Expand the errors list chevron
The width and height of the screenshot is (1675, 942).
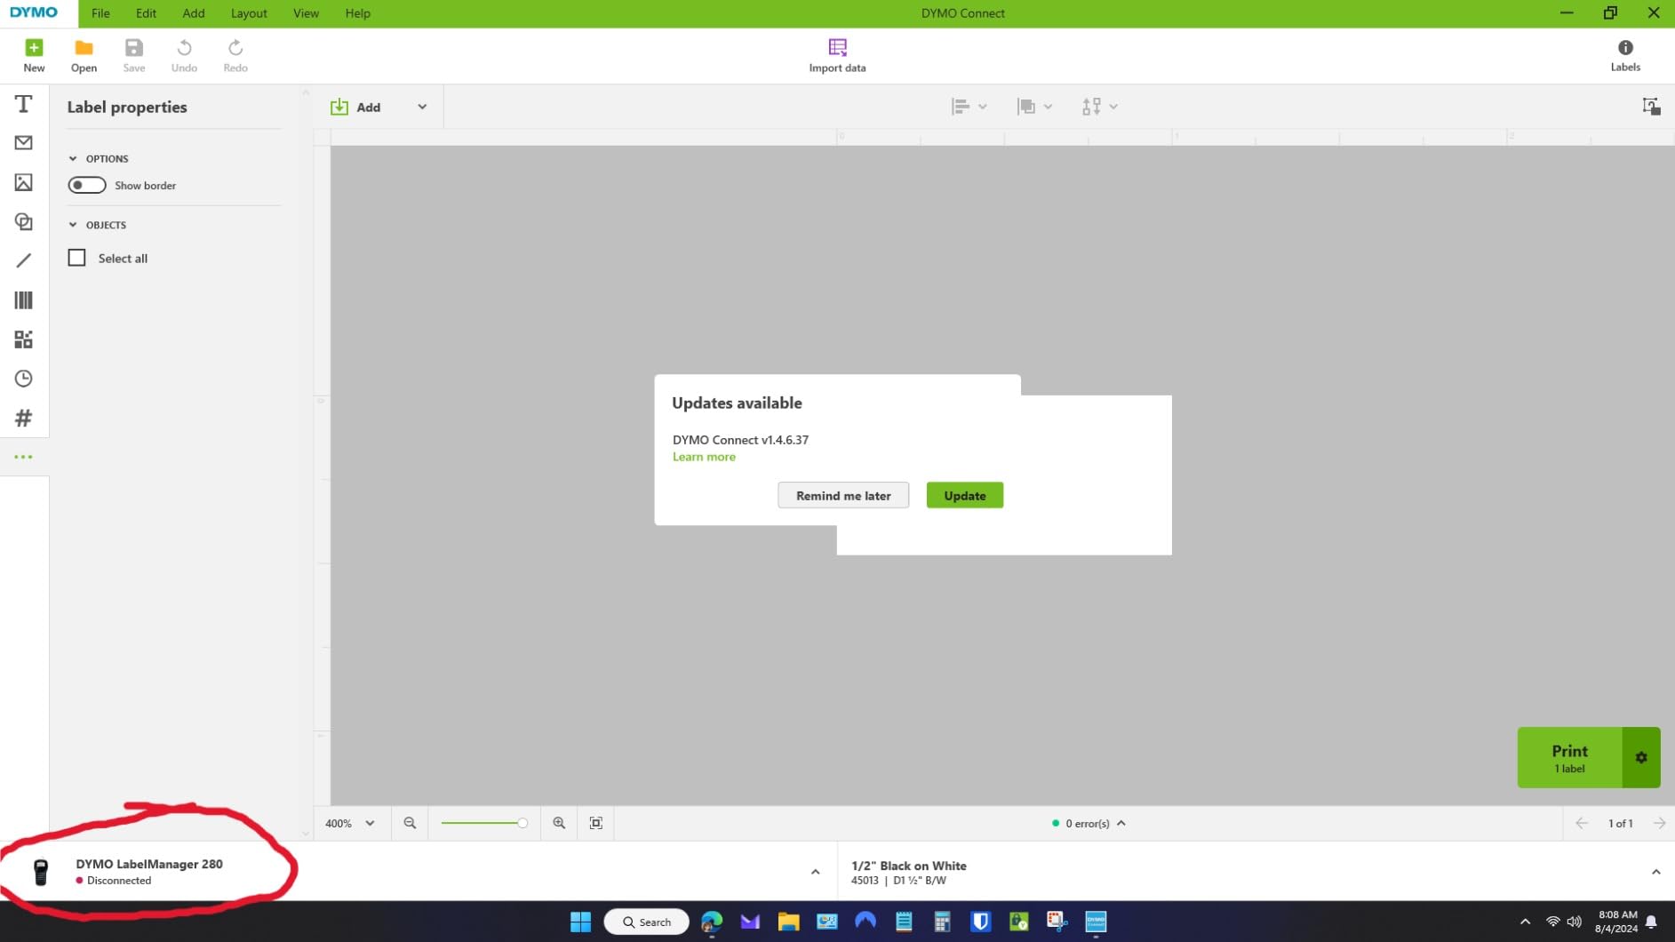click(1121, 823)
